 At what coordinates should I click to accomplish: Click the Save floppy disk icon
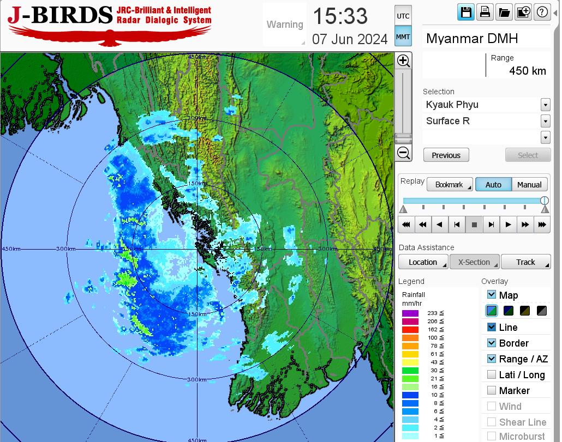tap(465, 13)
